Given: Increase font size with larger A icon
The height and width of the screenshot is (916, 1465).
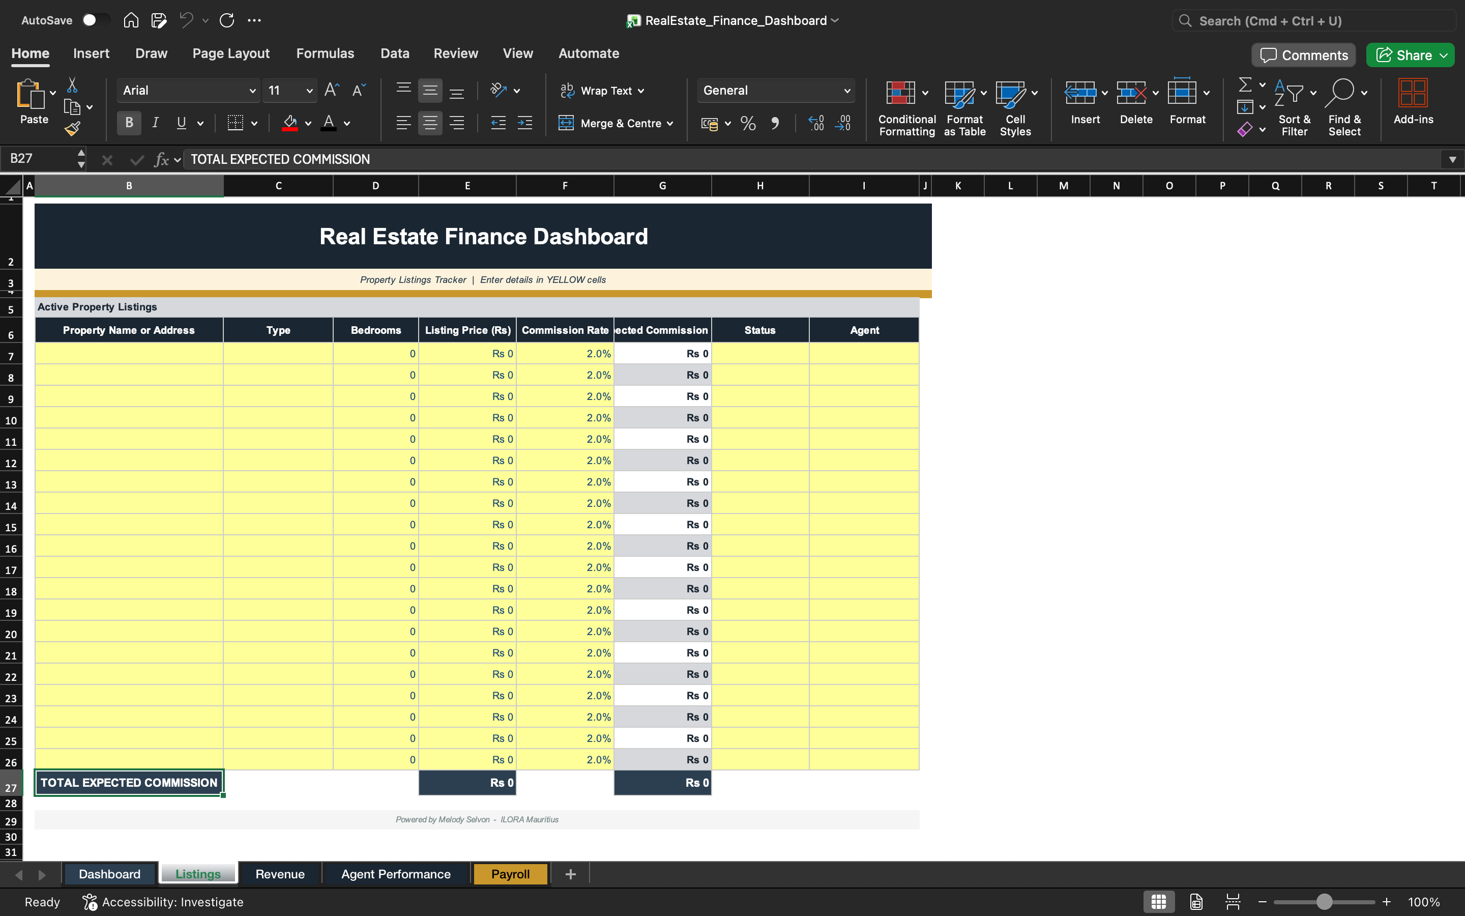Looking at the screenshot, I should (x=332, y=90).
